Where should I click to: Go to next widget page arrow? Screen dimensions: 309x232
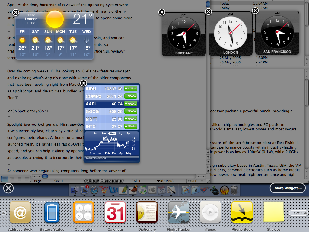coord(305,213)
